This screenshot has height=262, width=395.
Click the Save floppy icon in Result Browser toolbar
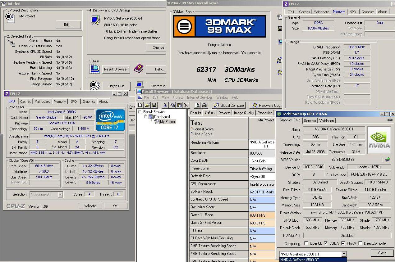click(154, 105)
